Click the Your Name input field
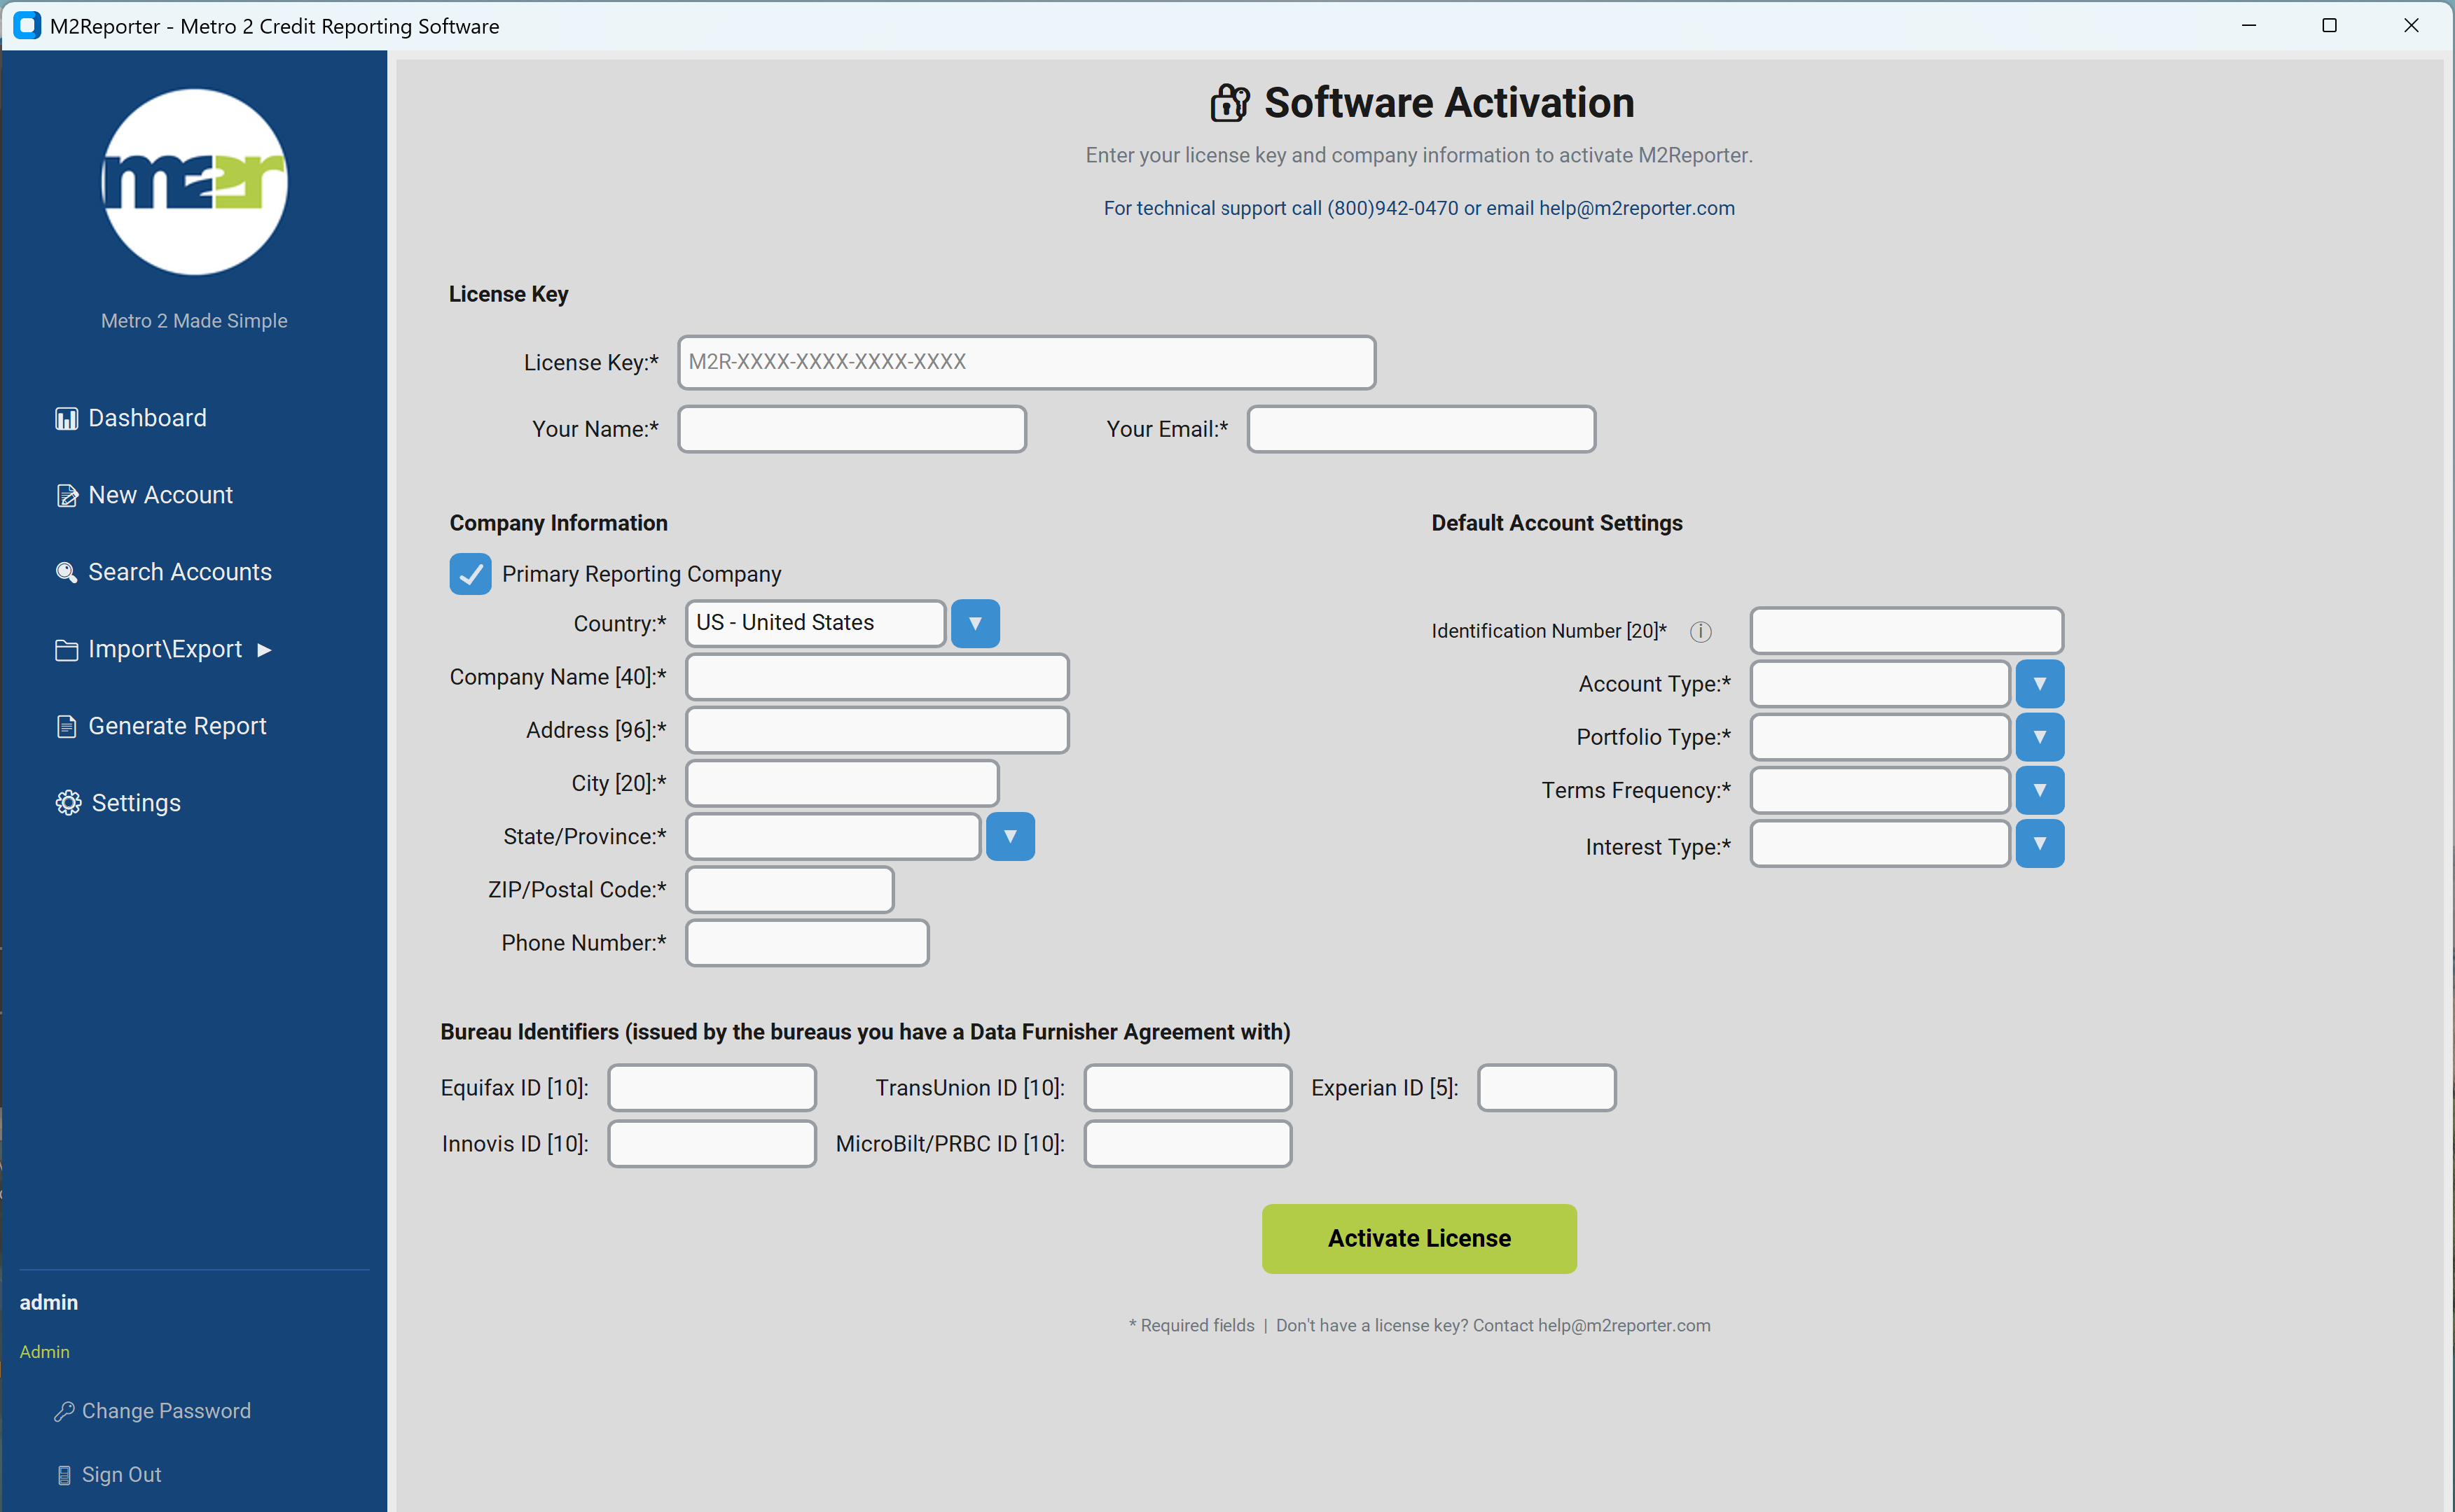Image resolution: width=2455 pixels, height=1512 pixels. pos(852,429)
